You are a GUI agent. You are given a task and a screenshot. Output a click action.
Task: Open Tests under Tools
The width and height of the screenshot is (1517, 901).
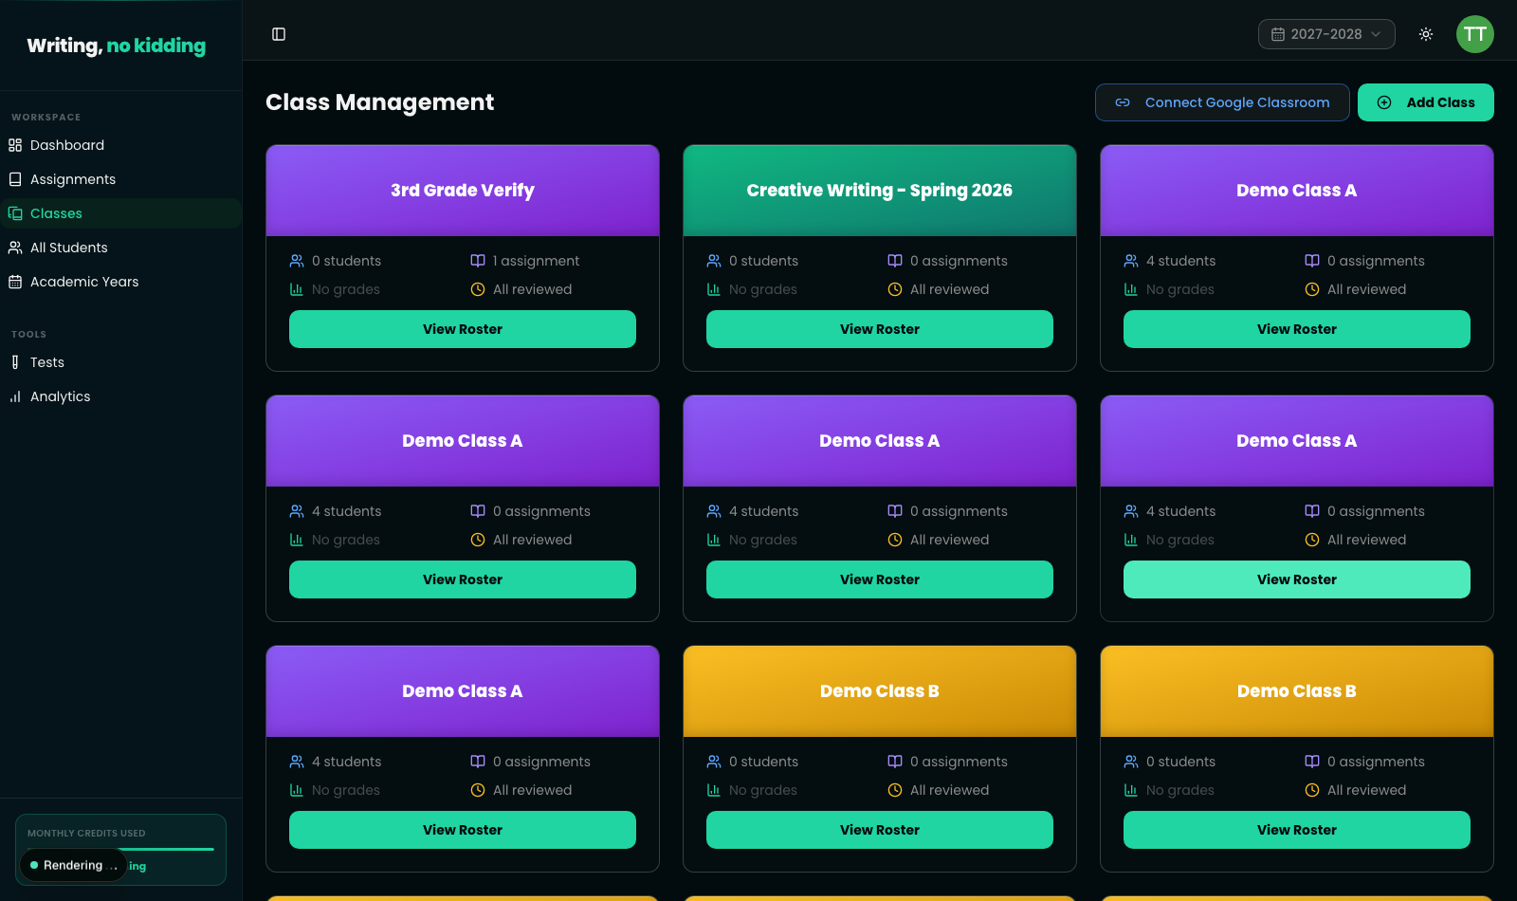(121, 362)
